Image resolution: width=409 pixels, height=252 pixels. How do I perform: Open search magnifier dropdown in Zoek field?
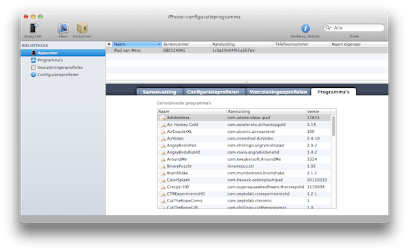click(x=329, y=28)
